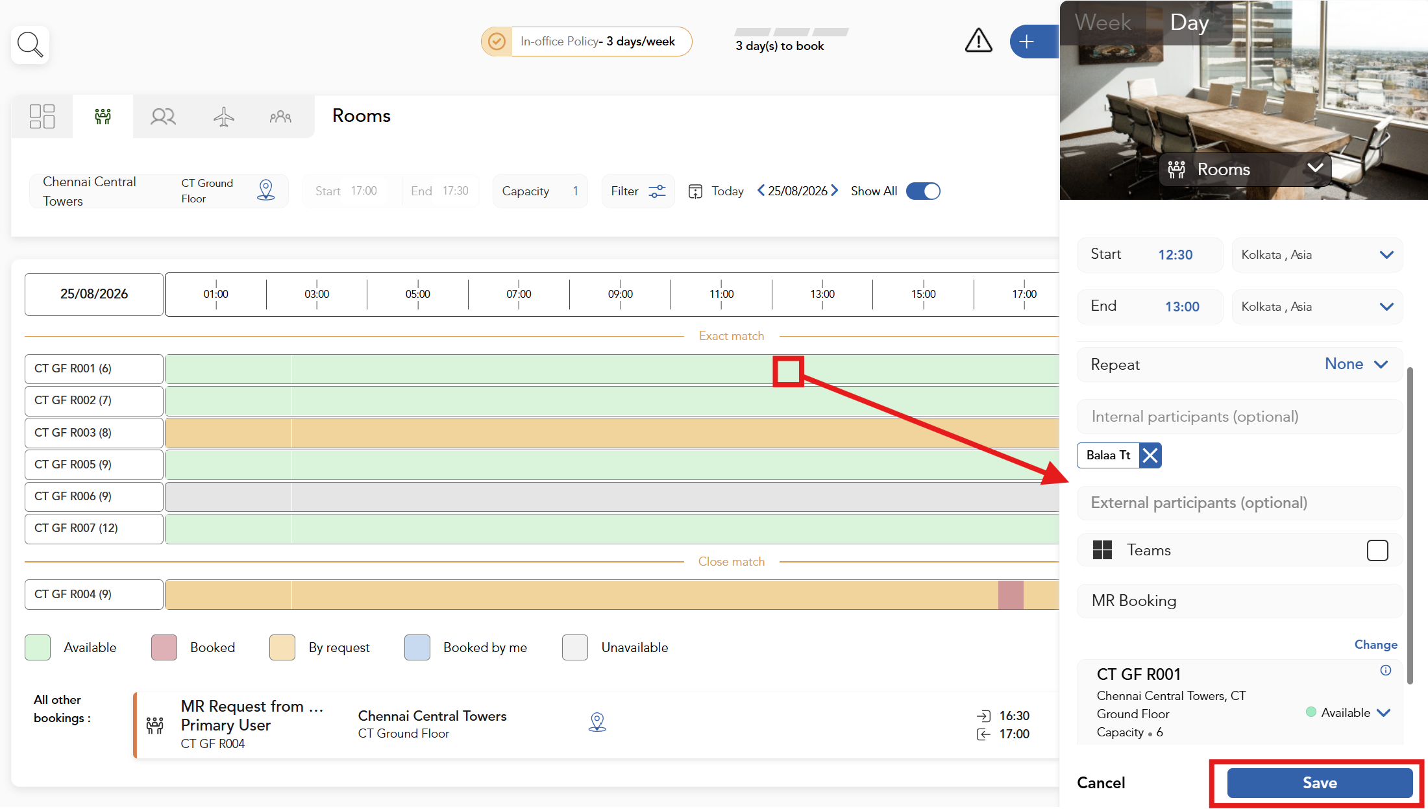
Task: Select room CT GF R006 (9)
Action: coord(94,496)
